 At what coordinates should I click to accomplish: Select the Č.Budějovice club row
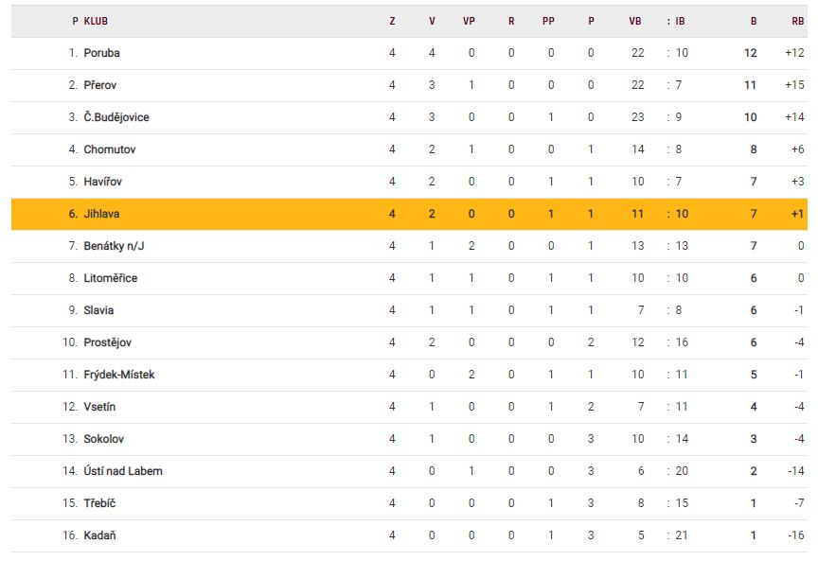[x=116, y=117]
